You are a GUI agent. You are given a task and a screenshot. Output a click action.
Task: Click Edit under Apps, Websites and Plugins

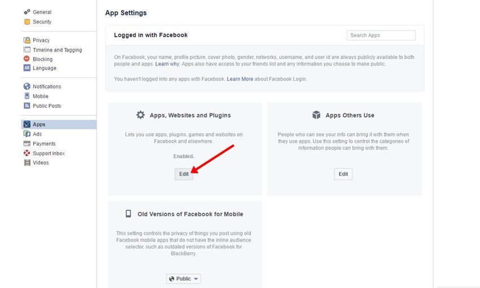[184, 174]
